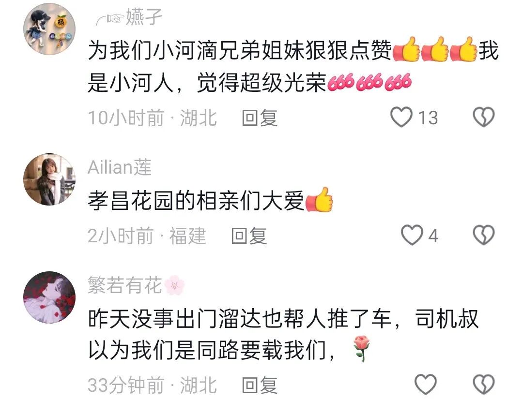Select the 孝昌花园 comment text
Screen dimensions: 523x399
coord(211,201)
